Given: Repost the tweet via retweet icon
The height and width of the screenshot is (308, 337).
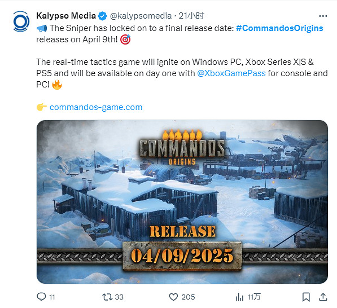Looking at the screenshot, I should tap(107, 297).
